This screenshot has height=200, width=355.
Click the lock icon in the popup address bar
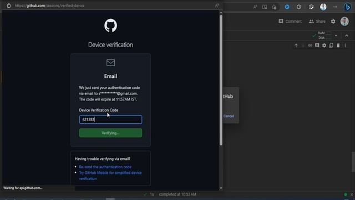[9, 6]
